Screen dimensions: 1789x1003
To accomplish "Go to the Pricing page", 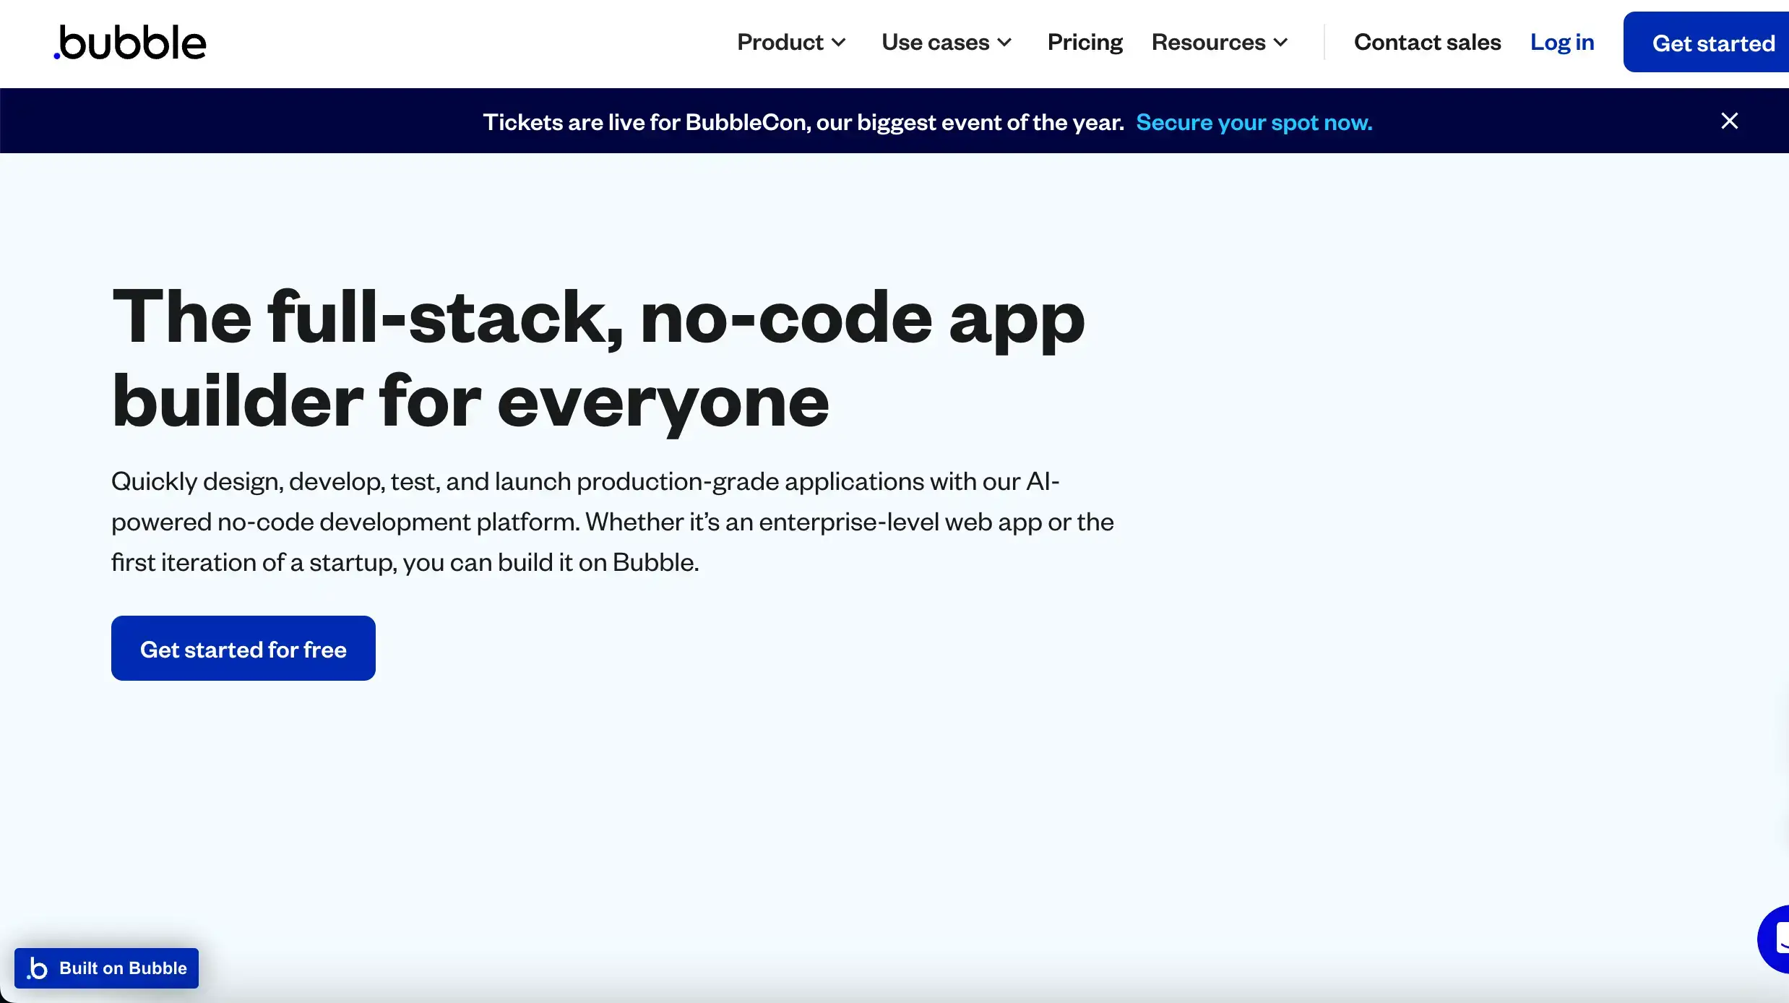I will coord(1085,43).
